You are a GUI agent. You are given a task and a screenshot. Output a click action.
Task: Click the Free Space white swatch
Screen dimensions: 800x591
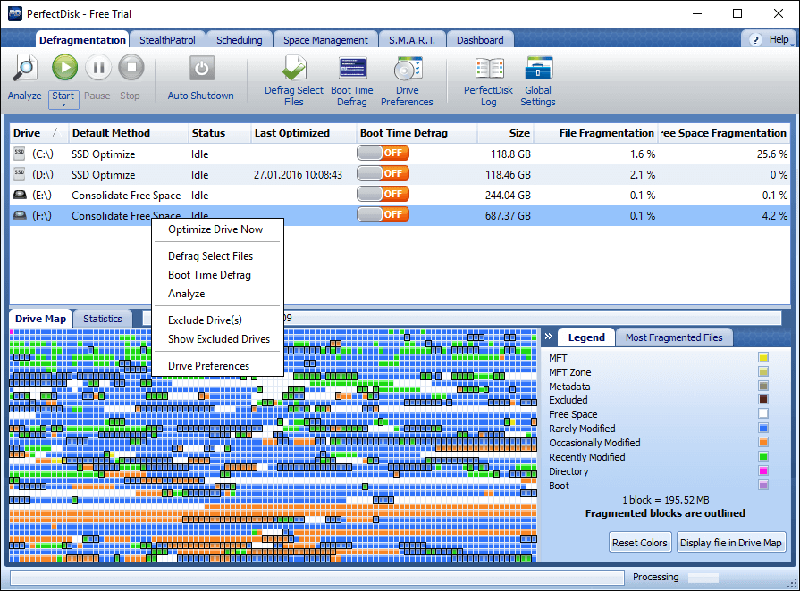763,413
